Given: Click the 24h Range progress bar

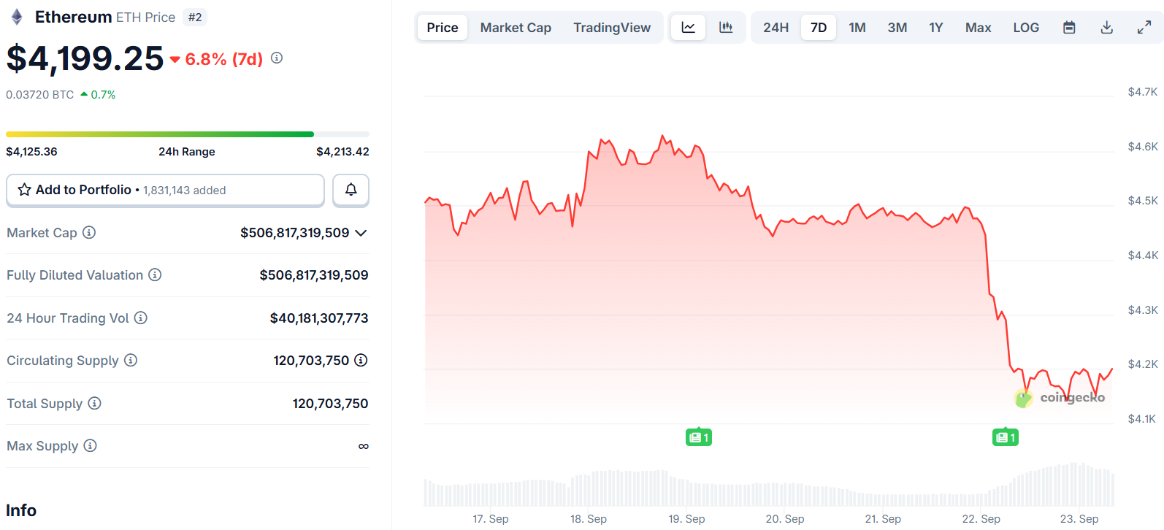Looking at the screenshot, I should coord(188,134).
